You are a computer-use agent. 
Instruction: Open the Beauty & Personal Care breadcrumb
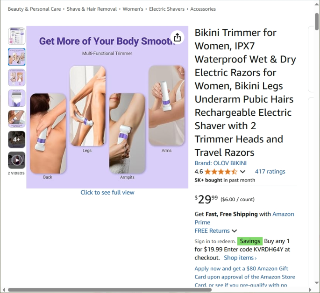[34, 9]
